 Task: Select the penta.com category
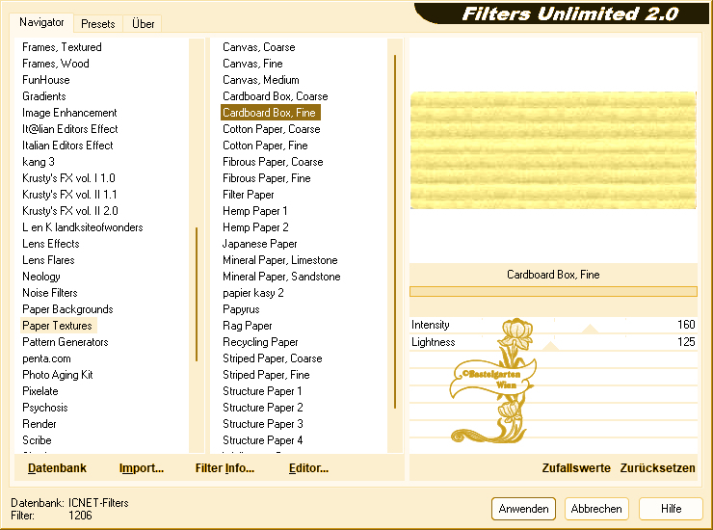point(46,358)
